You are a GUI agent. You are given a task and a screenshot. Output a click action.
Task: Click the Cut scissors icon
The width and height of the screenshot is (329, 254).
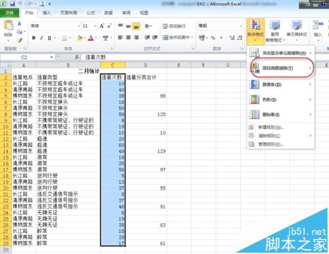(x=20, y=24)
